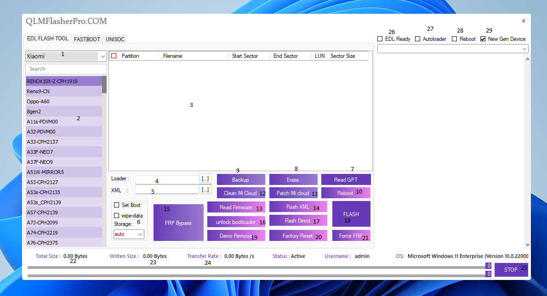Switch to the UNISOC tab
Screen dimensions: 547x296
[x=115, y=39]
